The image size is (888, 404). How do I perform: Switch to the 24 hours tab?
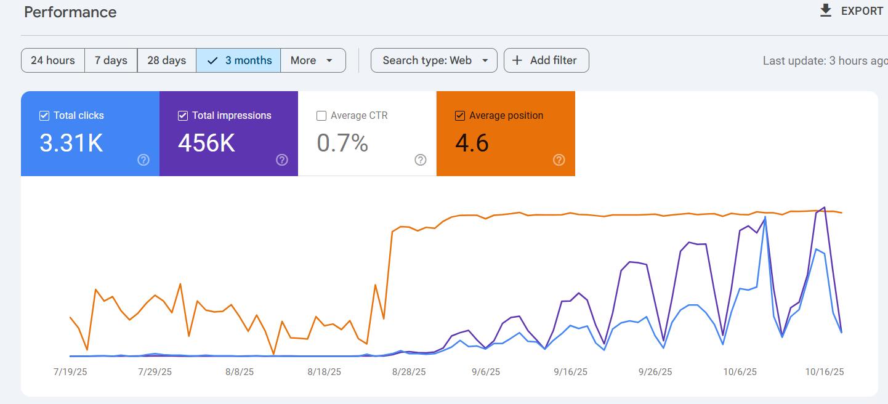click(52, 60)
